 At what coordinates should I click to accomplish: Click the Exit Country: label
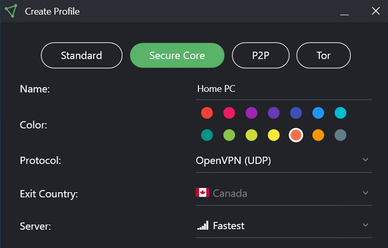[x=49, y=194]
